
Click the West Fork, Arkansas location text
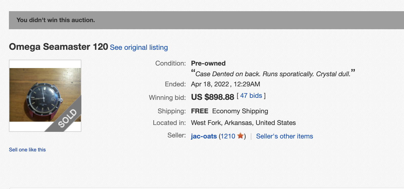point(243,123)
